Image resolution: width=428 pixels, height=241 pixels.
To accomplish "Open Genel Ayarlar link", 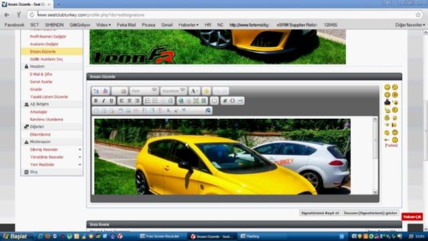I will (42, 82).
